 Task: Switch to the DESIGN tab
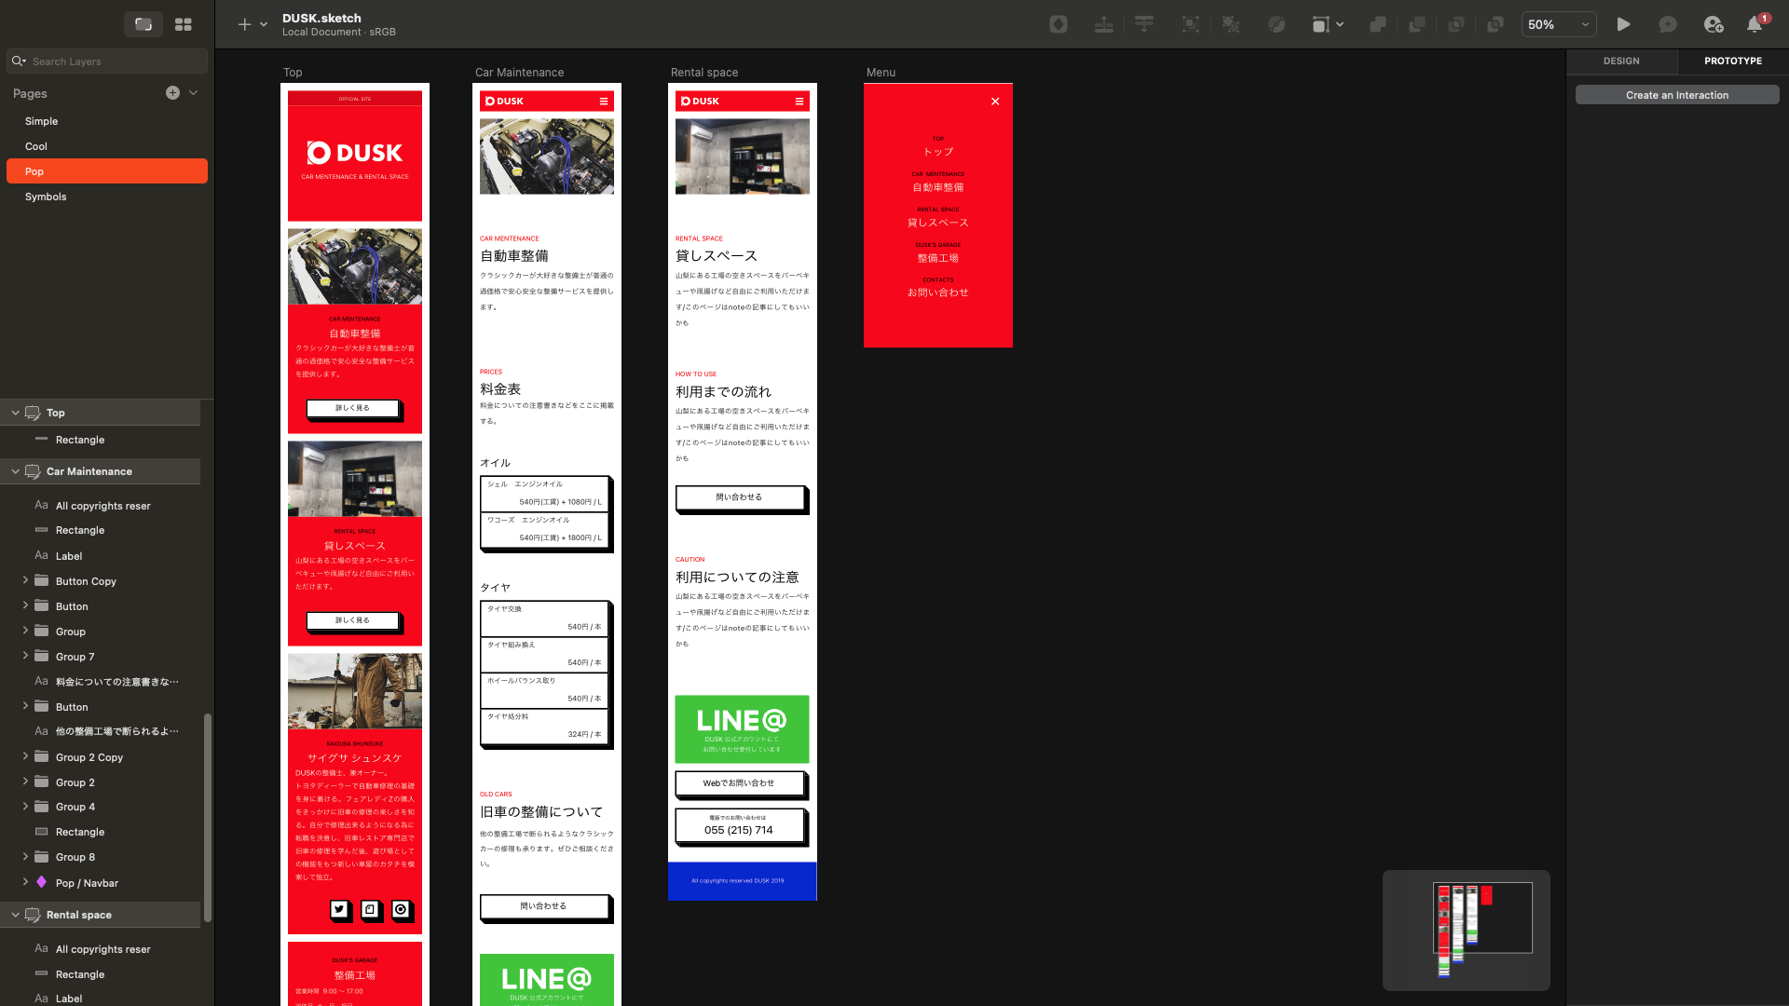[x=1621, y=61]
